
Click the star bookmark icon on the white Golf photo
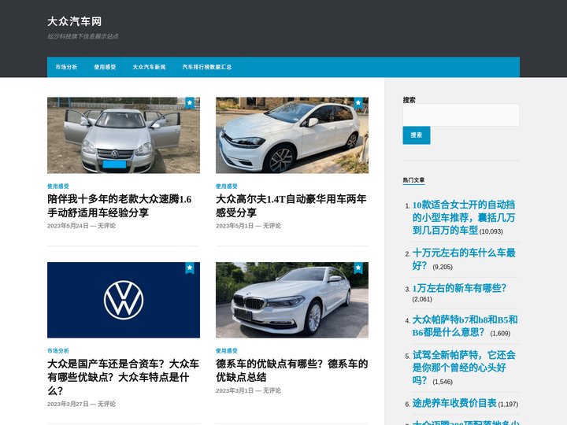[x=358, y=103]
